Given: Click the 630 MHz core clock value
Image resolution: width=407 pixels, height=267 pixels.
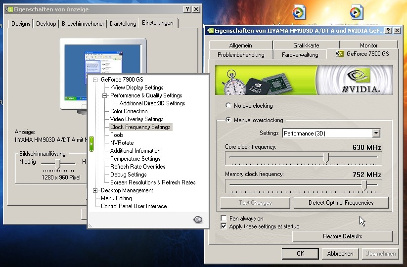Looking at the screenshot, I should (366, 148).
